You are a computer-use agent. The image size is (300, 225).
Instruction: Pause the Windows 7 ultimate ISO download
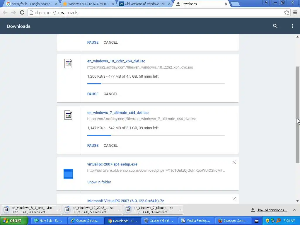(x=93, y=145)
